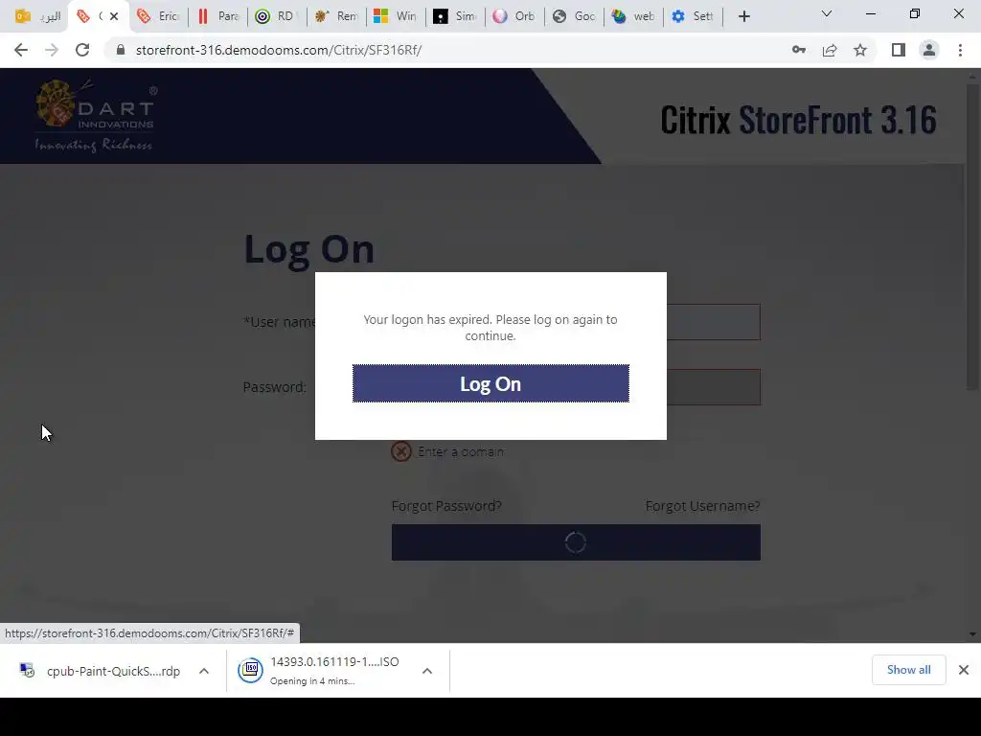Switch to the Orb tab
The width and height of the screenshot is (981, 736).
(x=514, y=16)
